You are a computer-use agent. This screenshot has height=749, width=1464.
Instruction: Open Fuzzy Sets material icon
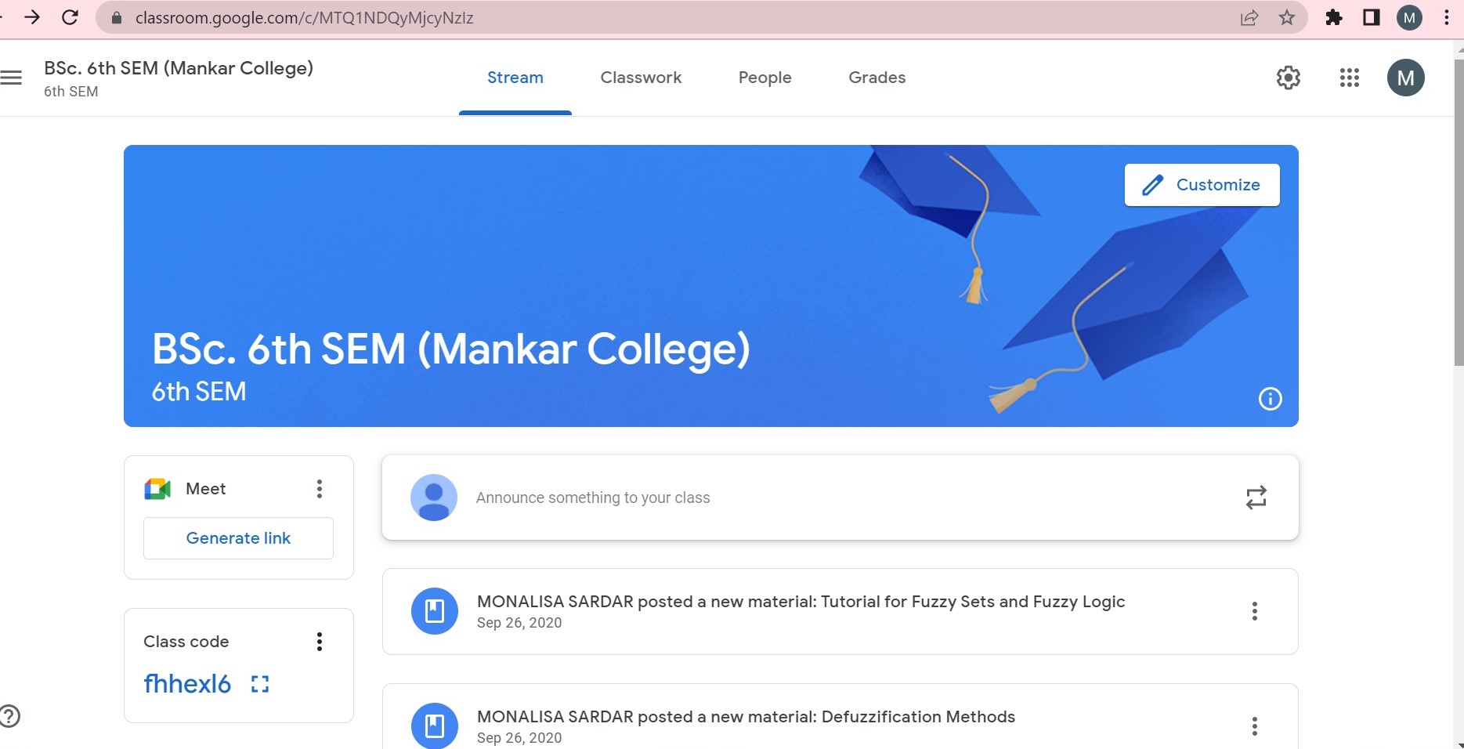(x=435, y=611)
